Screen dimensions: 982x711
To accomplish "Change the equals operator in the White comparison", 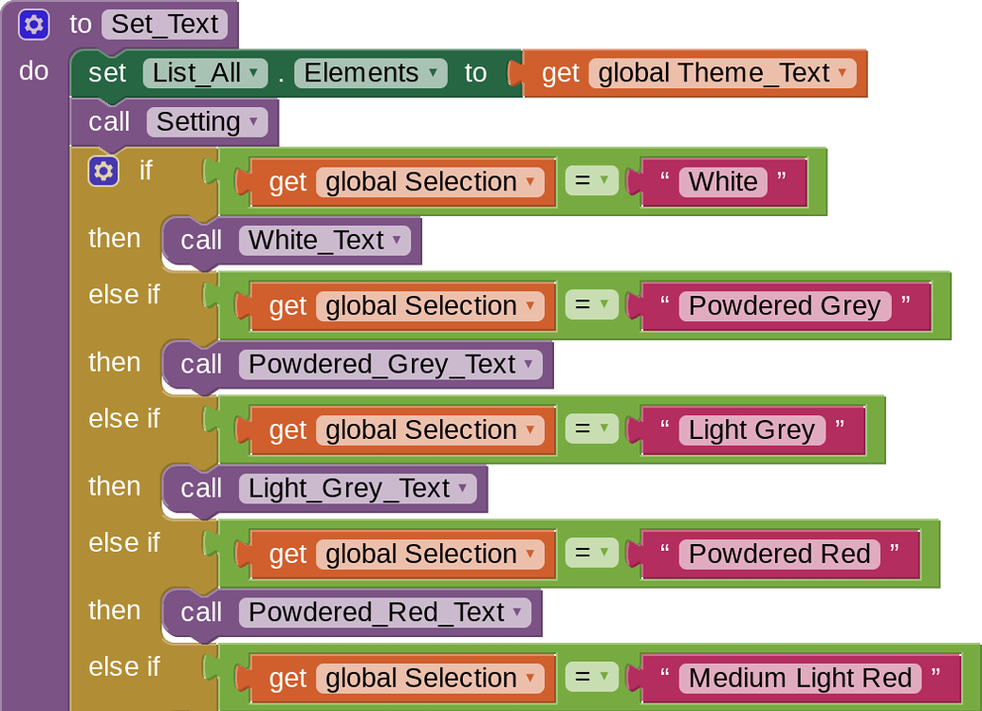I will click(x=591, y=182).
